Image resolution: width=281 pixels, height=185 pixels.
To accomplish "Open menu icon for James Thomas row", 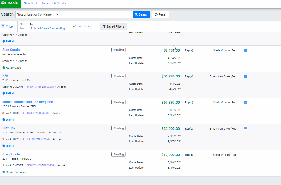I will click(245, 103).
